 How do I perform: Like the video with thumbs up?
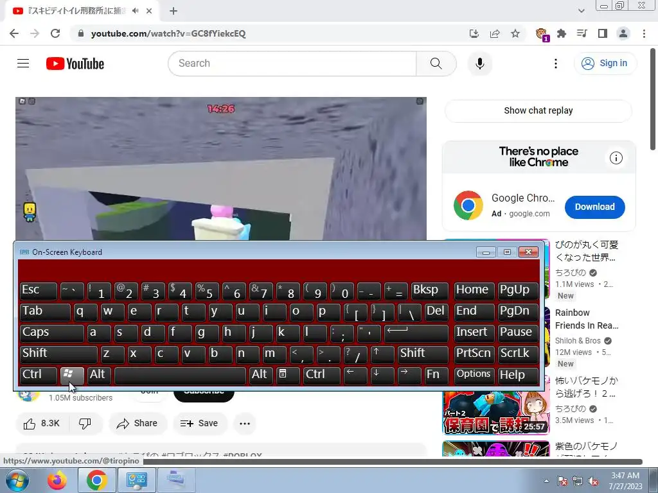coord(42,424)
